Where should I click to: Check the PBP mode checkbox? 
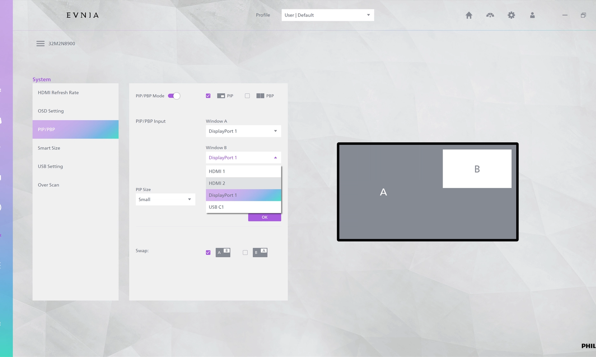point(247,96)
